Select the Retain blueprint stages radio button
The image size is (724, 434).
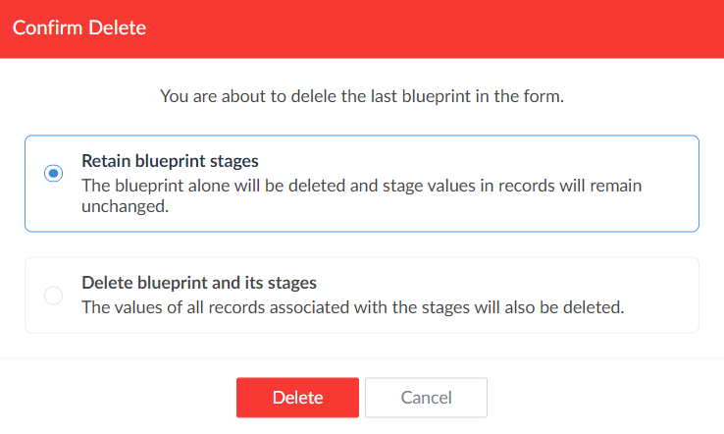click(x=53, y=174)
